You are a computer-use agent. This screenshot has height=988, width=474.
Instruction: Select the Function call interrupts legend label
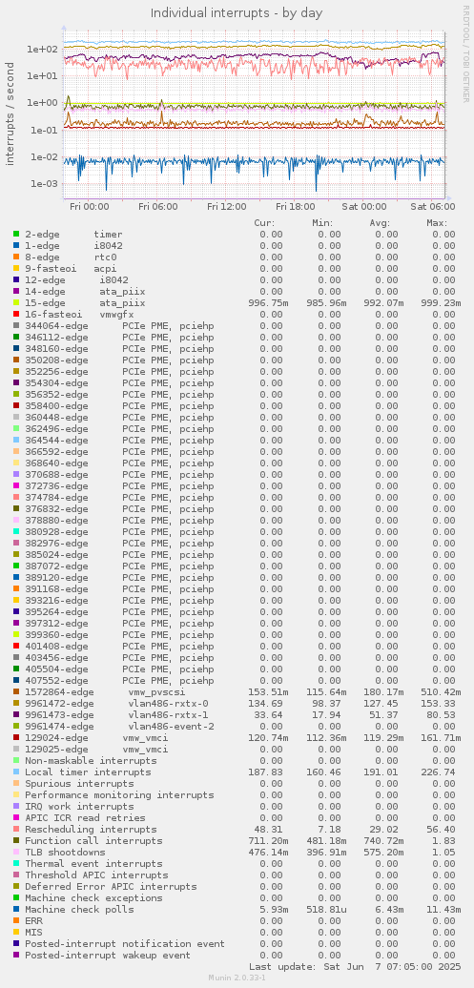coord(93,840)
